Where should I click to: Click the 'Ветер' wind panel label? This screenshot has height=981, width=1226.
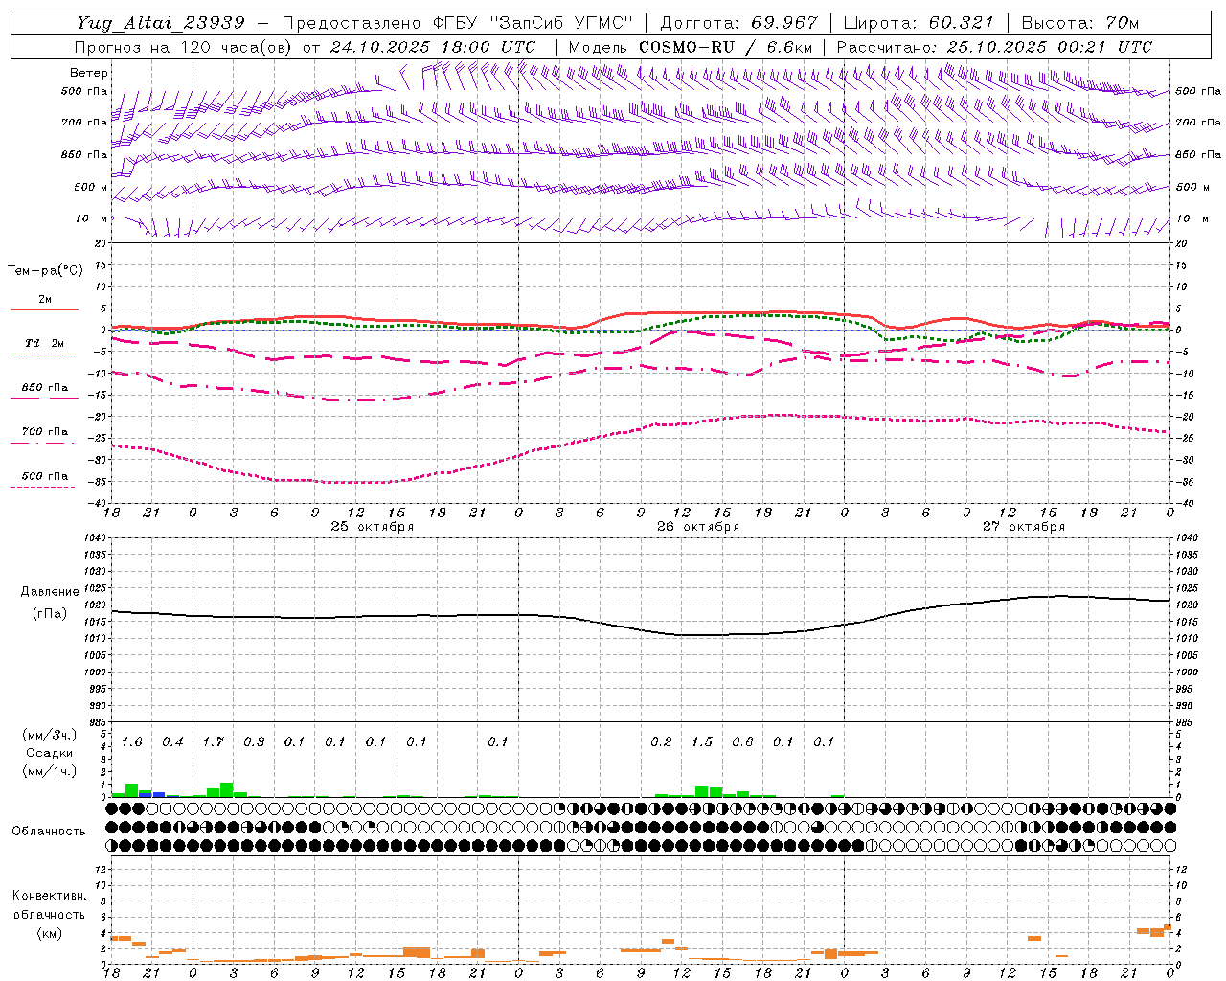[x=89, y=73]
